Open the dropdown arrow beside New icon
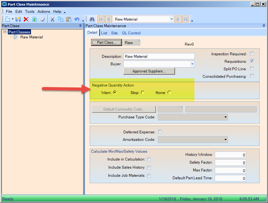 [x=13, y=19]
